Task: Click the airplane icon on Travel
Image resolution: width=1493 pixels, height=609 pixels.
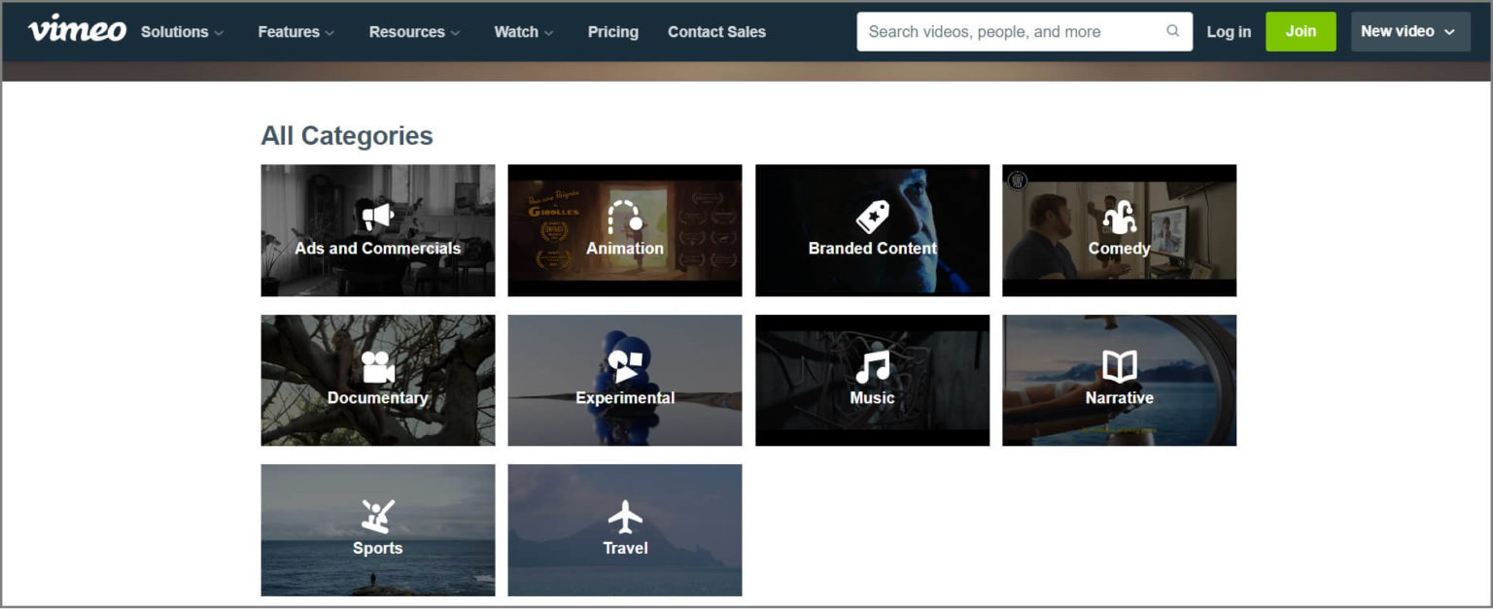Action: 624,516
